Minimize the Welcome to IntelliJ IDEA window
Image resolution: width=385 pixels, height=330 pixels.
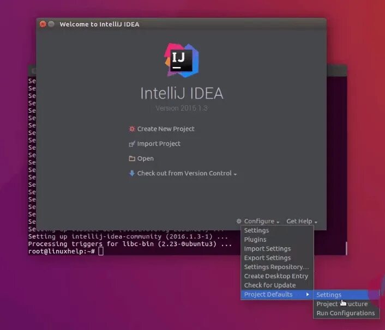click(51, 24)
